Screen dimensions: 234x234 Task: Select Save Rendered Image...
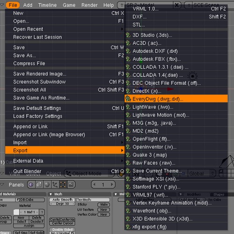(65, 74)
